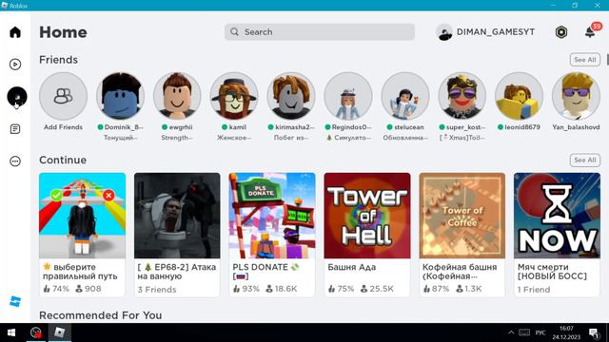Click Dominik_8's game status Тонущий
Image resolution: width=609 pixels, height=342 pixels.
(x=120, y=138)
